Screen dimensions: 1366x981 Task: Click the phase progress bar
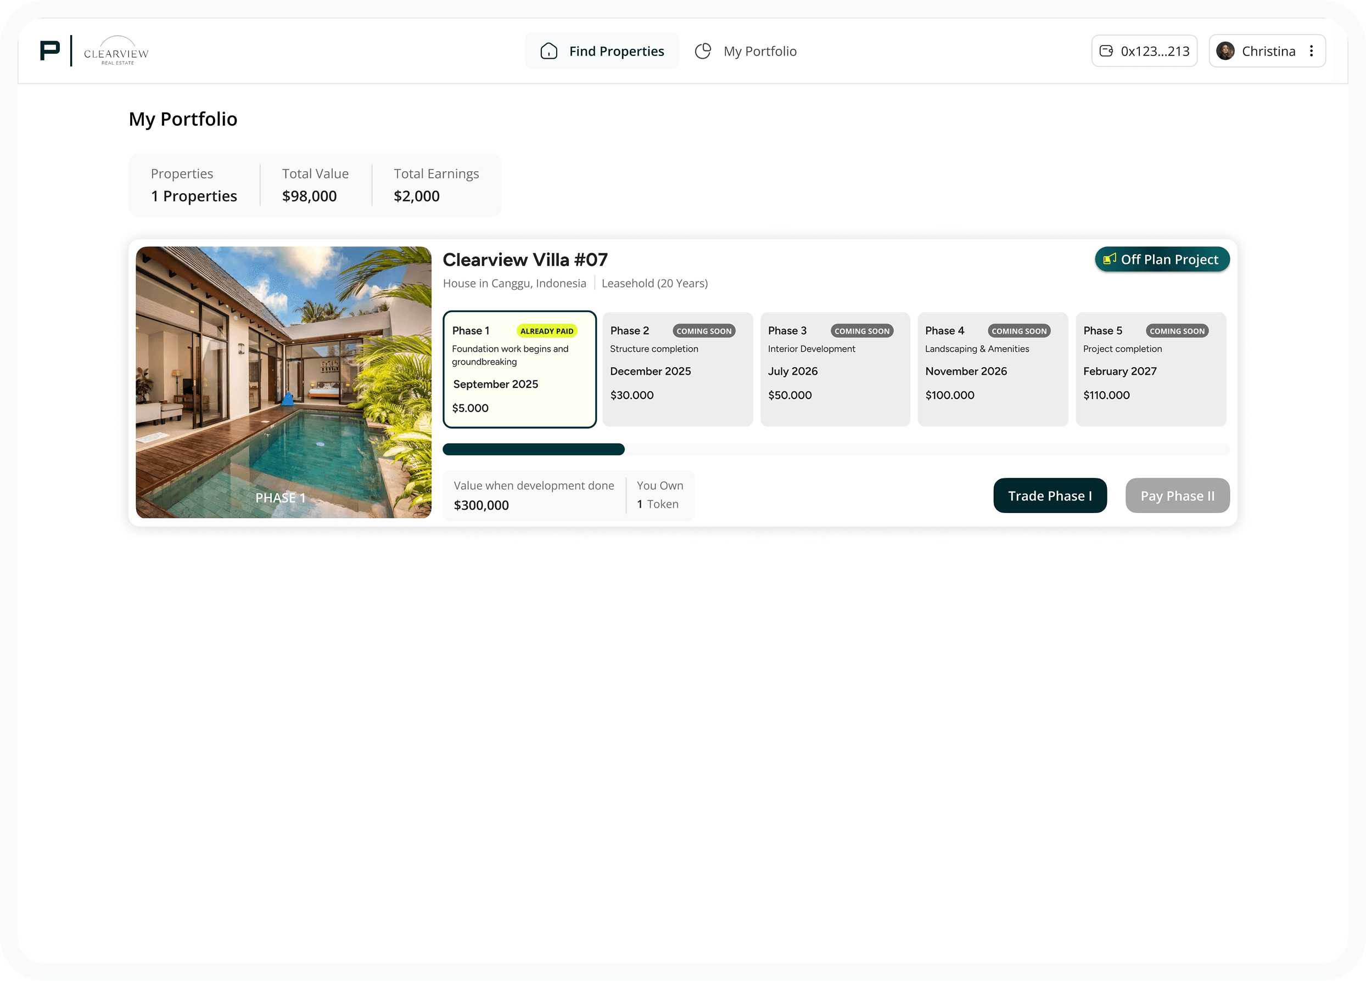[x=836, y=449]
